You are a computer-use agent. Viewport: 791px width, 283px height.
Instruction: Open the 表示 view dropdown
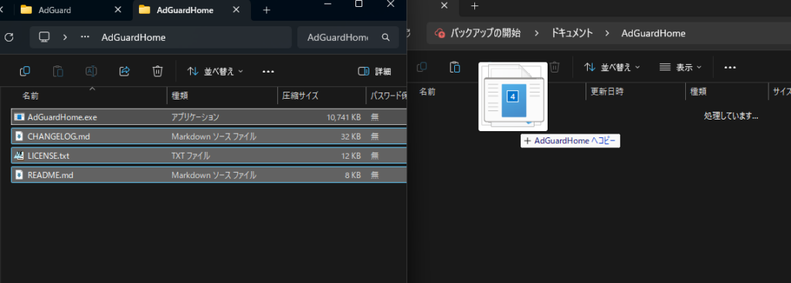[681, 67]
